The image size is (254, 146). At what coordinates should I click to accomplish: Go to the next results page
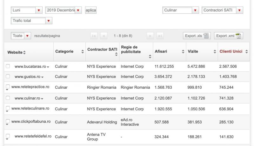click(x=151, y=36)
